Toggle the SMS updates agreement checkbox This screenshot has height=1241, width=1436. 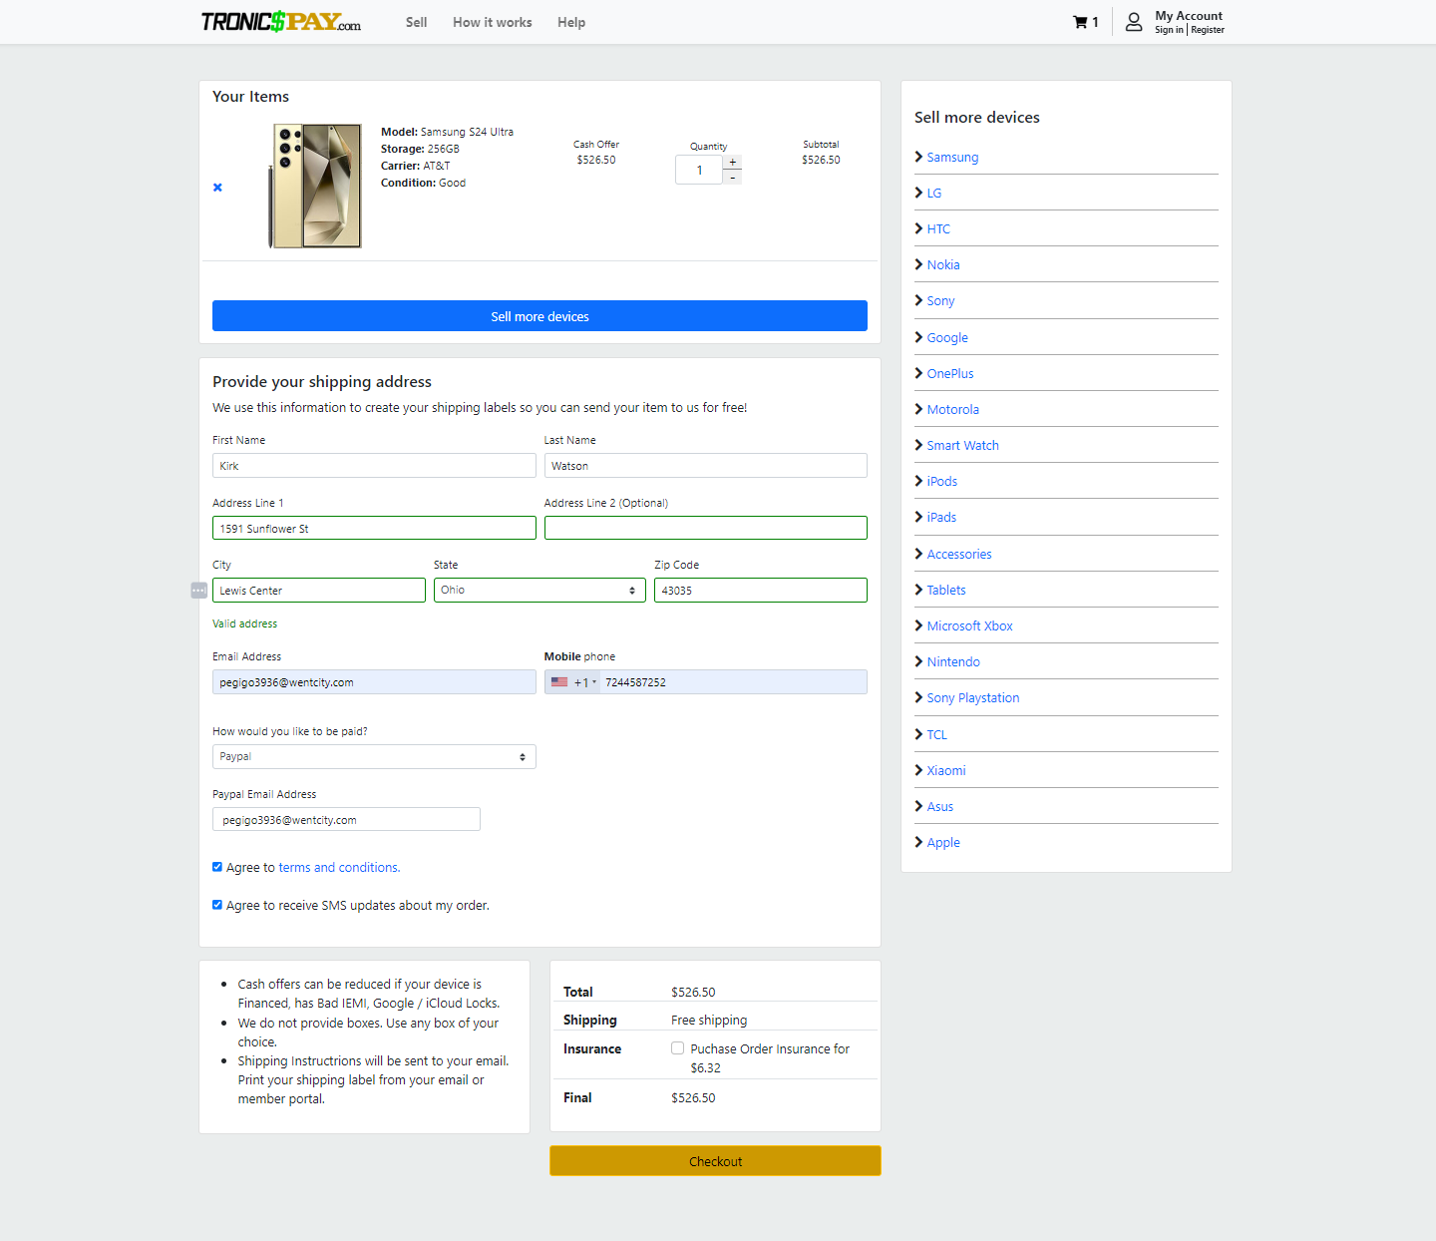tap(217, 905)
